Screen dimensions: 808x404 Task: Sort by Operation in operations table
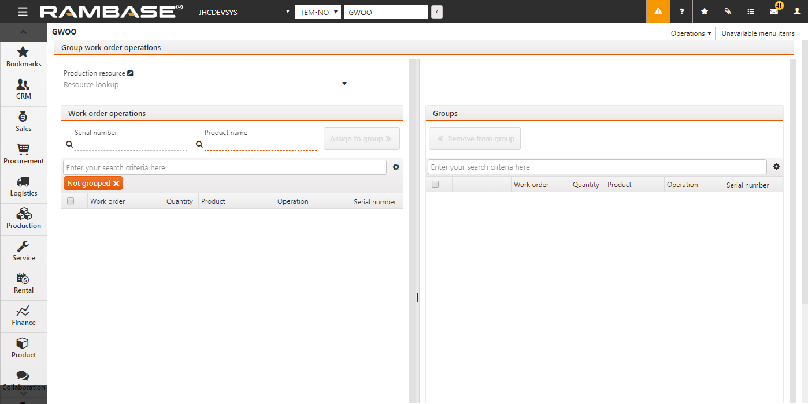[293, 201]
